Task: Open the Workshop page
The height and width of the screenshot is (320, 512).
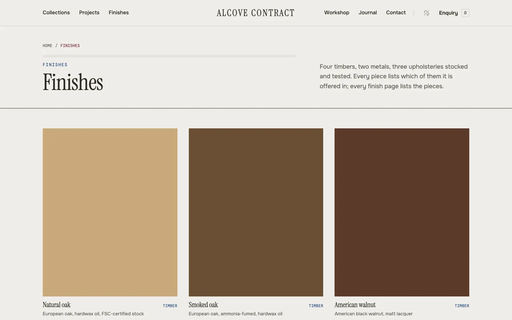Action: click(337, 12)
